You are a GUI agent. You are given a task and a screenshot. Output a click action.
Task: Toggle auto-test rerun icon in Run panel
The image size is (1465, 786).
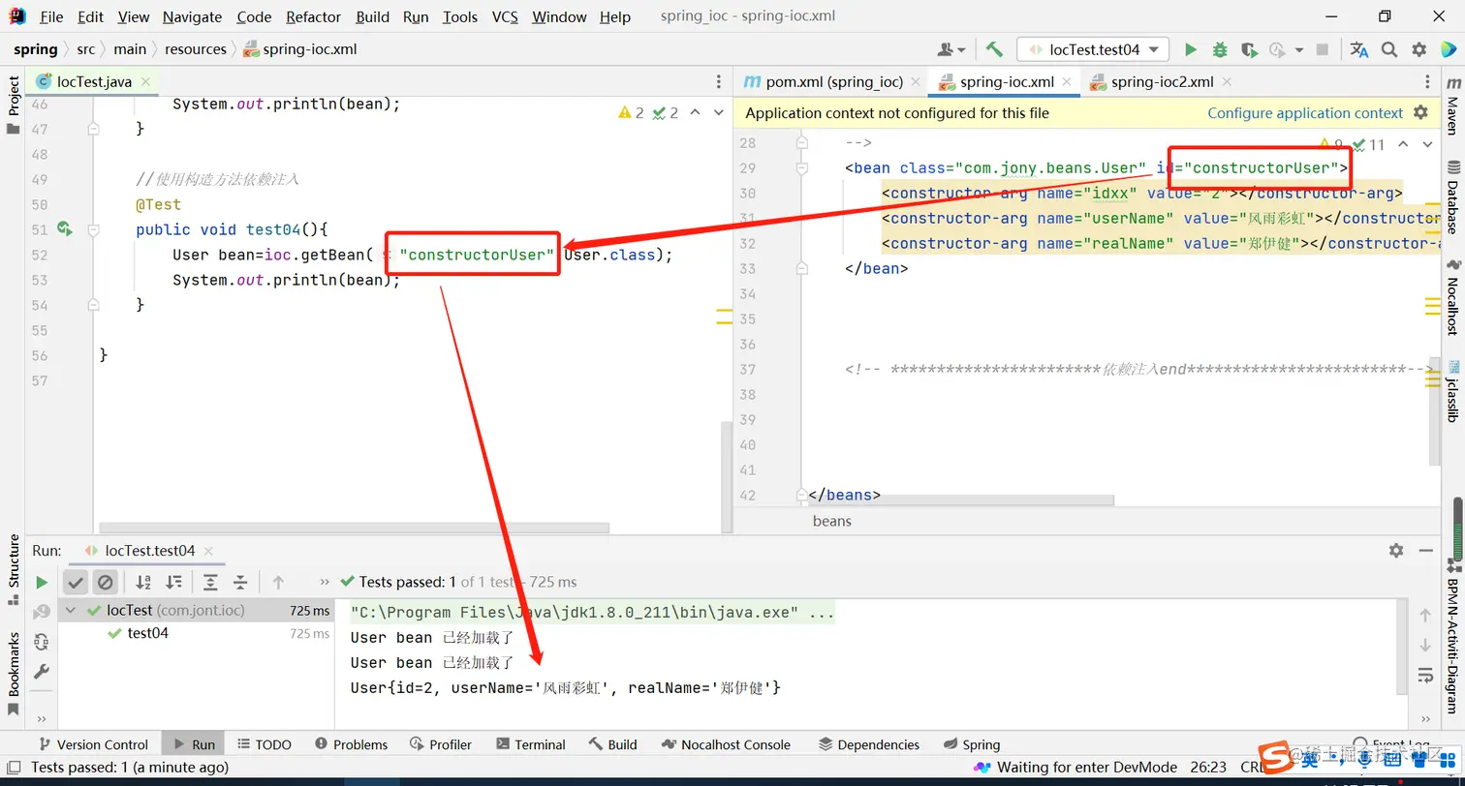pos(42,641)
